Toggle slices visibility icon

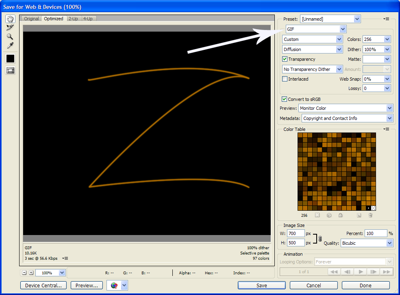(x=10, y=71)
